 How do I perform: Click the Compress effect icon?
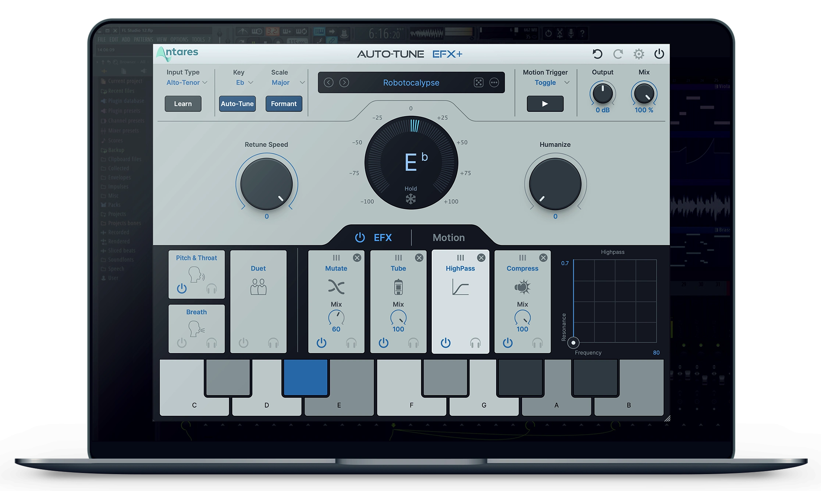click(522, 288)
